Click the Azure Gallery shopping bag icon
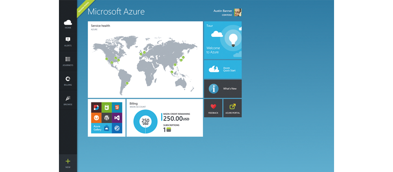This screenshot has width=393, height=172. (107, 128)
